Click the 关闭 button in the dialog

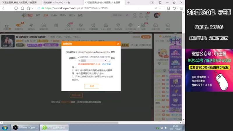(x=92, y=86)
